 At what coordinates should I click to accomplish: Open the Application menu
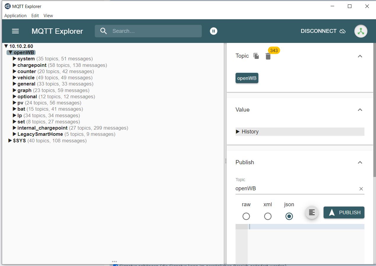pyautogui.click(x=15, y=16)
